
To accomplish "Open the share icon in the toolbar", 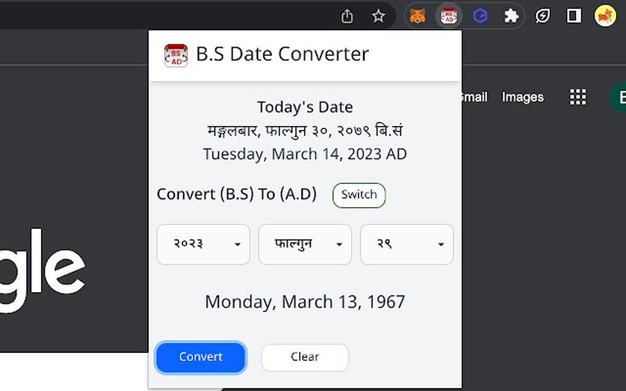I will (x=347, y=16).
